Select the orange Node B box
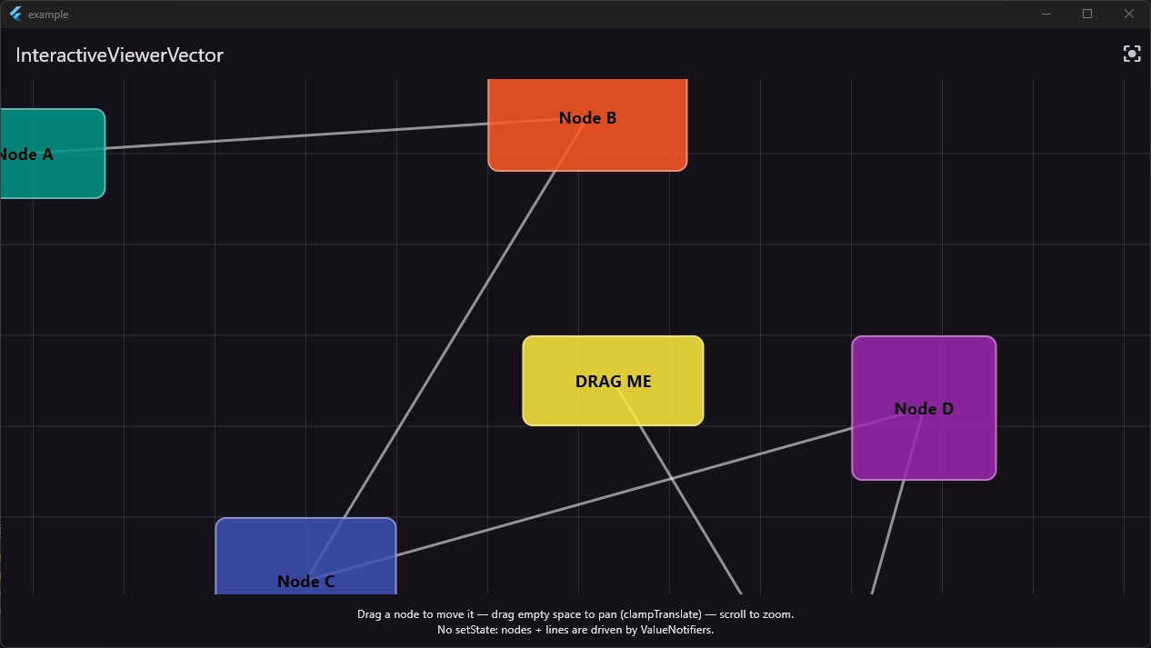This screenshot has height=648, width=1151. (x=587, y=125)
